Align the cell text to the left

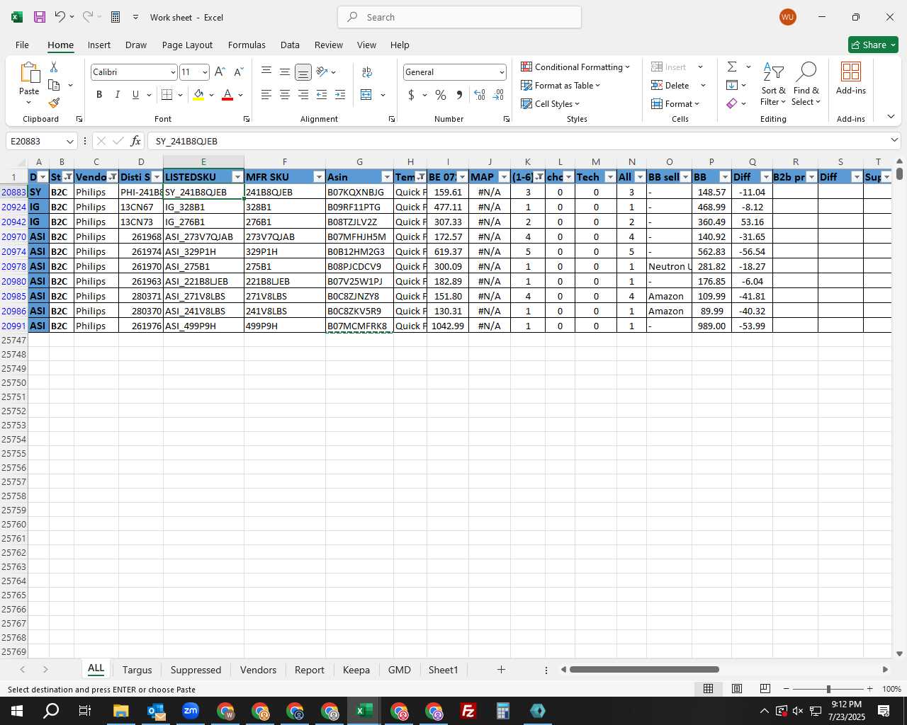pyautogui.click(x=266, y=95)
